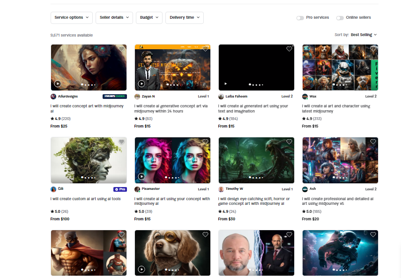
Task: Visit the Laiba Faheem seller name link
Action: pos(236,97)
